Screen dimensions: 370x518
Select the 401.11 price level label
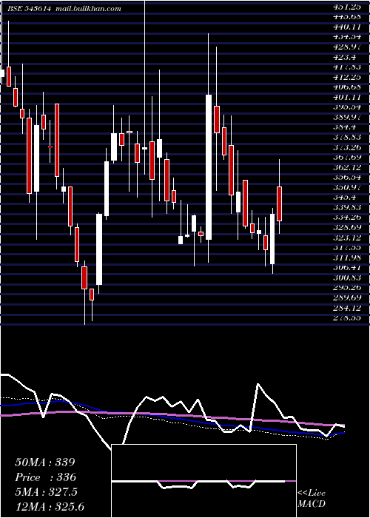pos(347,97)
